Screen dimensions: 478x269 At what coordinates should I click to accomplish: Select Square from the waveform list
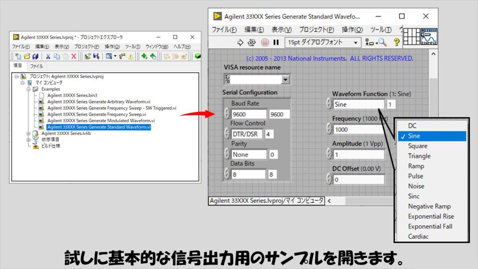417,146
